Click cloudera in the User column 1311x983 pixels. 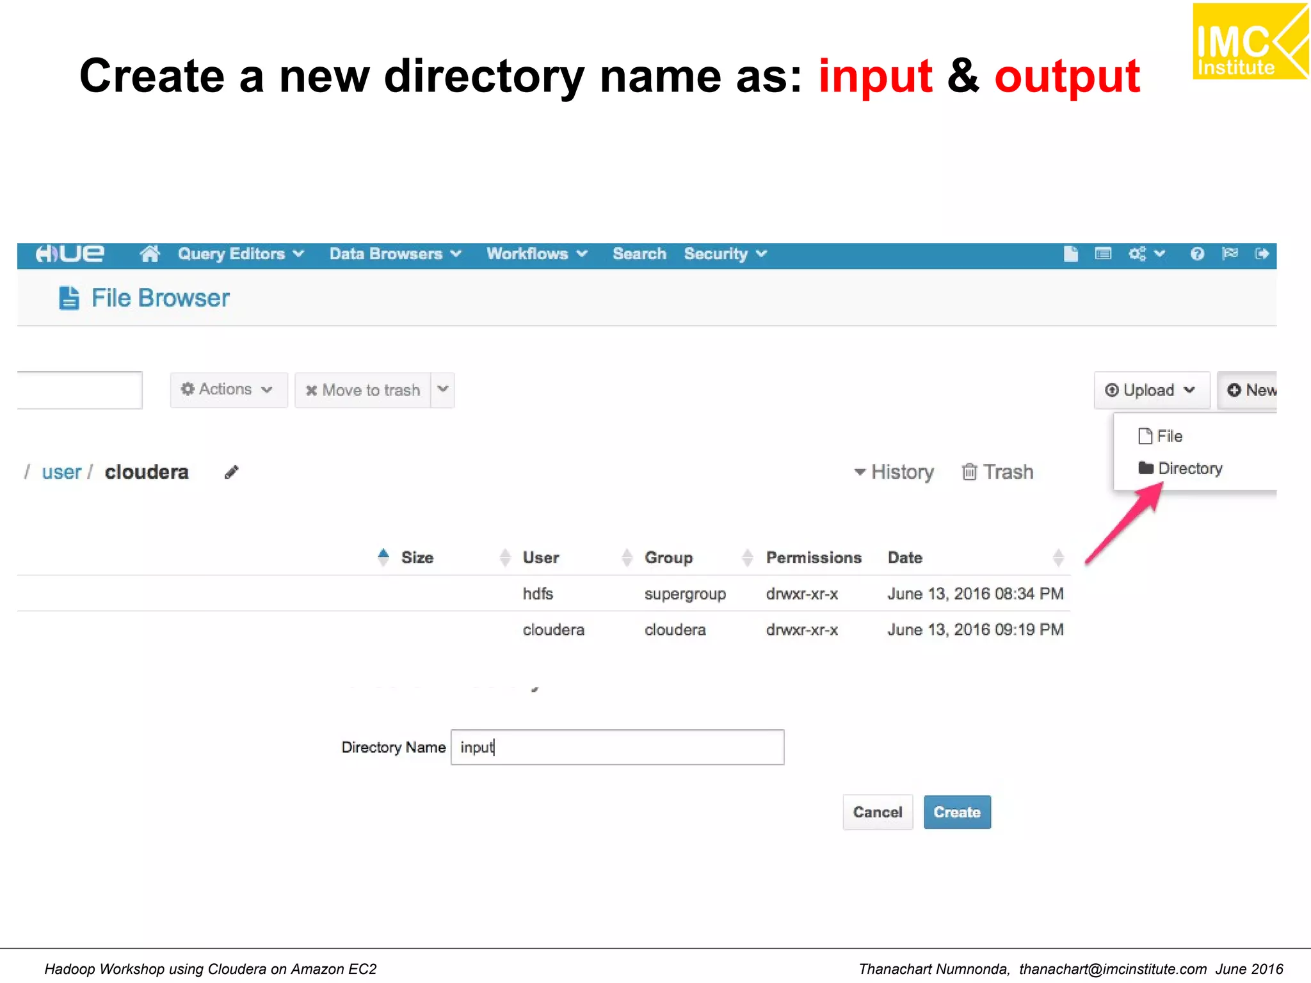click(553, 630)
